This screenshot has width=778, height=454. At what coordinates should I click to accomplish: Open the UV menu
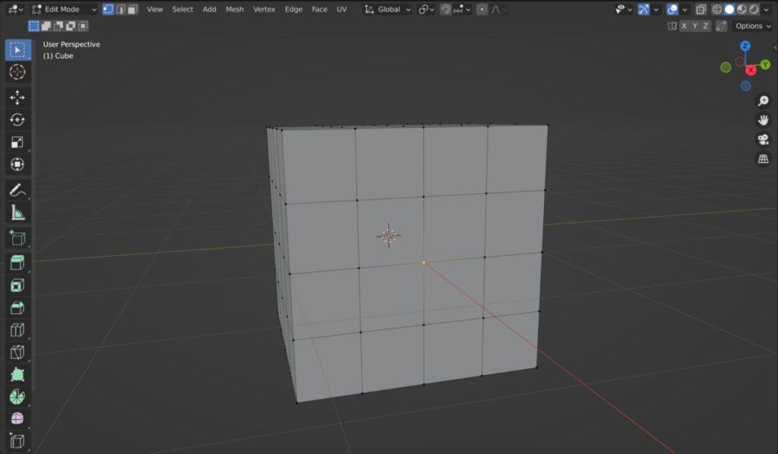point(342,9)
